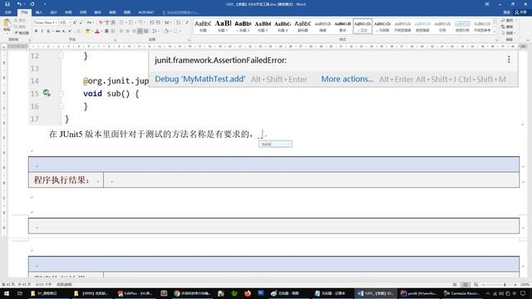The width and height of the screenshot is (532, 299).
Task: Click the Print Layout view icon
Action: pos(465,285)
